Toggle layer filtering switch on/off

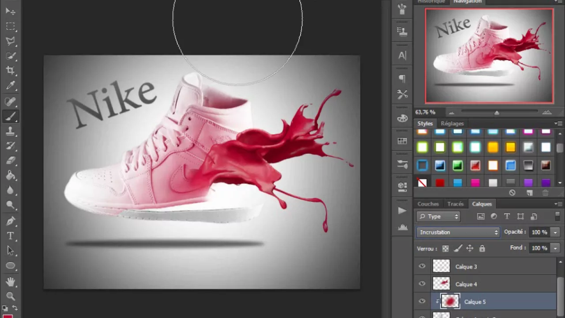click(557, 216)
